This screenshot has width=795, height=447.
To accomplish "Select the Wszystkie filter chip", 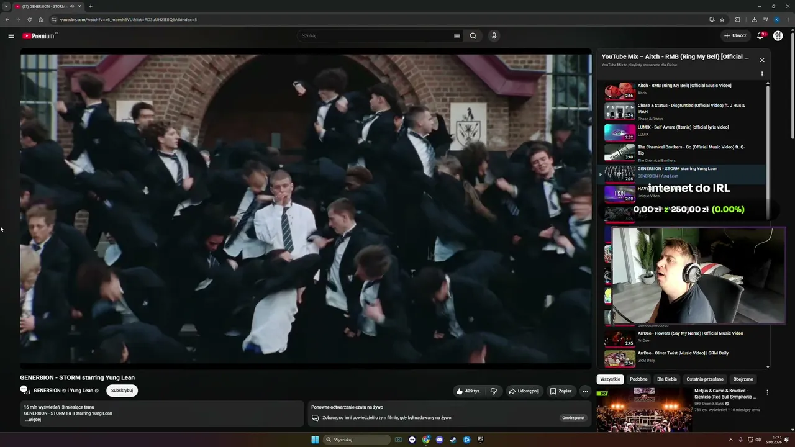I will tap(610, 379).
